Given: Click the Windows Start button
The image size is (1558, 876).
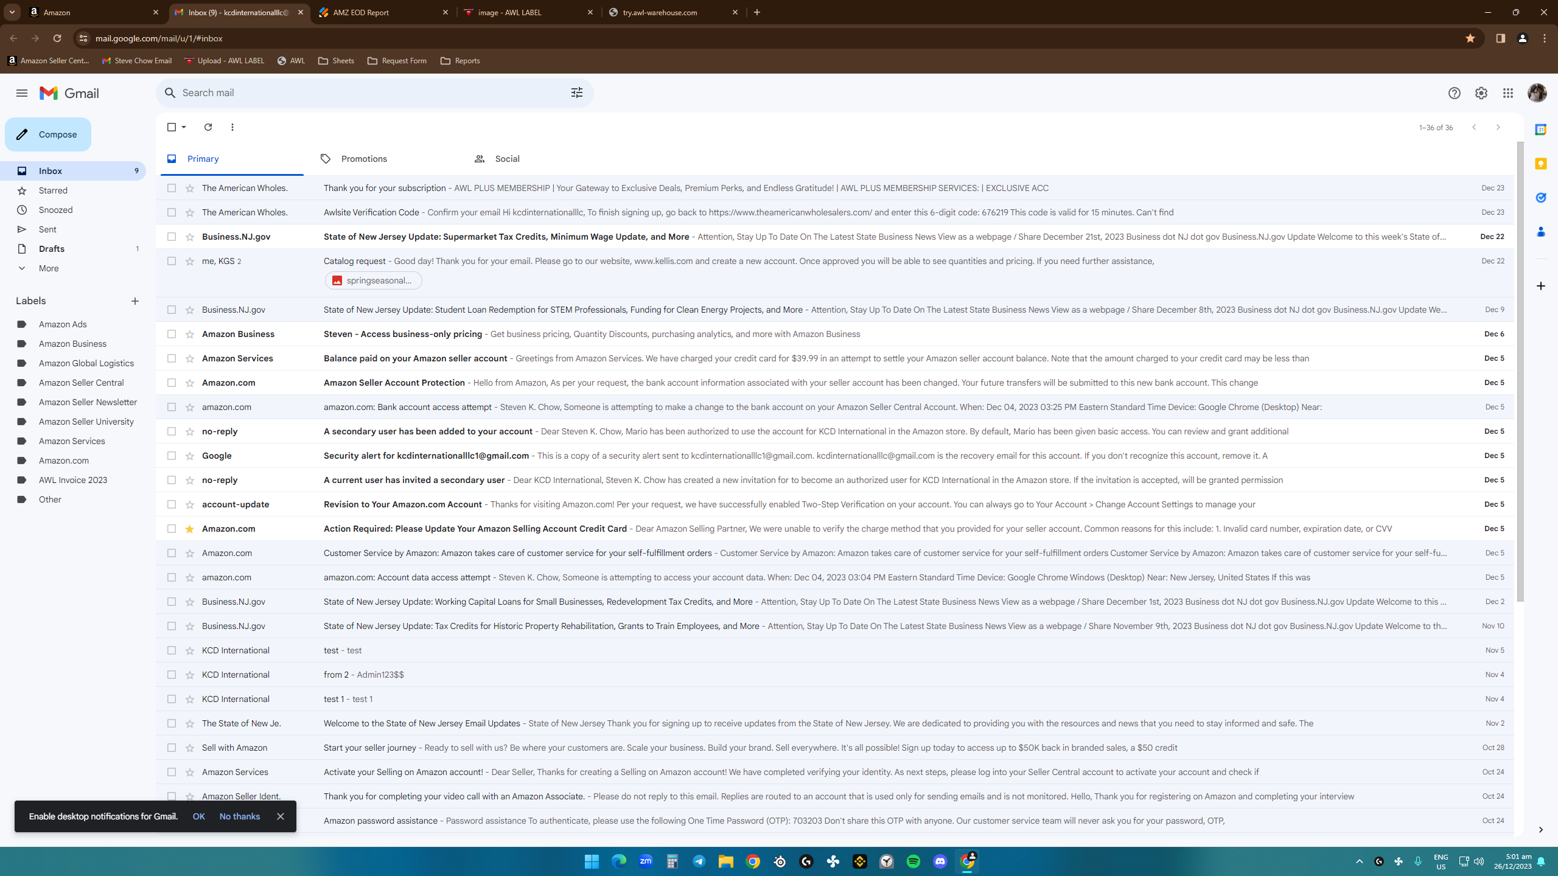Looking at the screenshot, I should 592,861.
